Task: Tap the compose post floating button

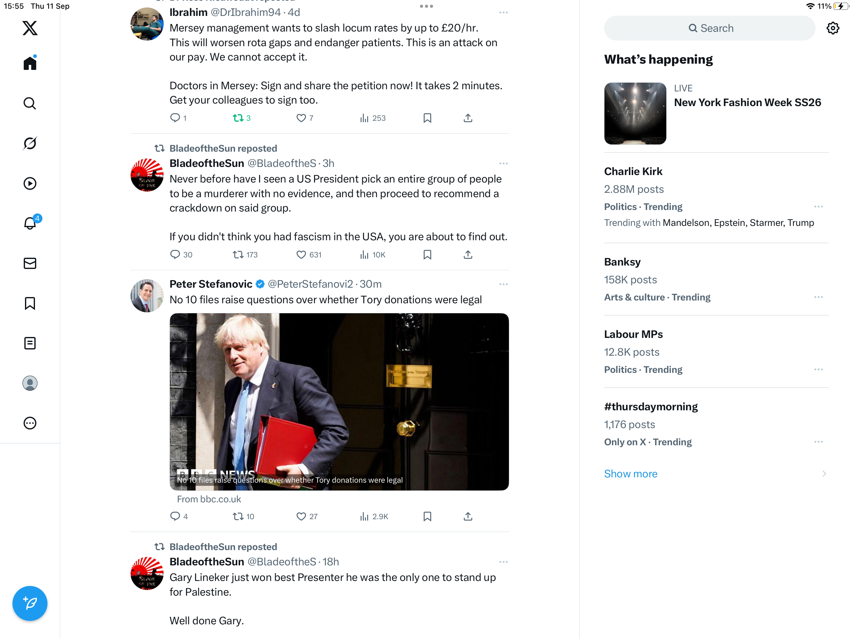Action: (30, 603)
